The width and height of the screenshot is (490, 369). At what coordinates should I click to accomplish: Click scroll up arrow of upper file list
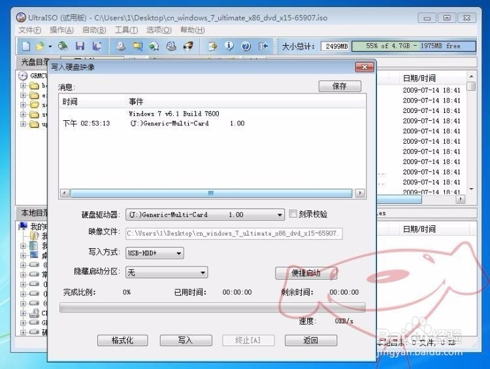coord(471,76)
